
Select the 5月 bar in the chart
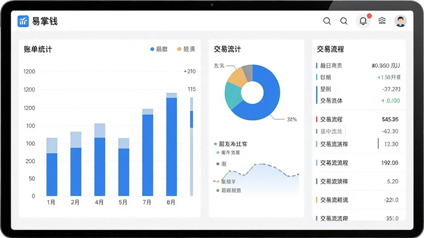pos(123,167)
